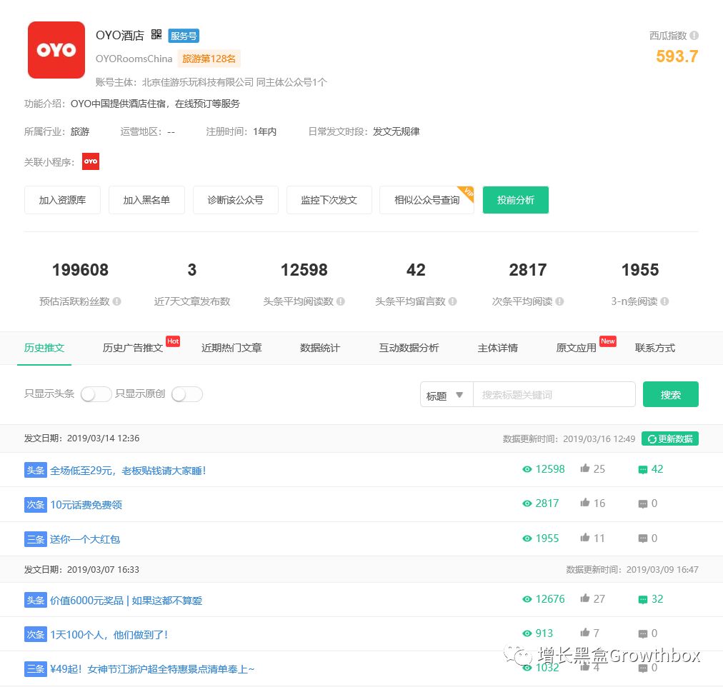Click 诊断该公众号 button
This screenshot has width=723, height=687.
click(236, 200)
